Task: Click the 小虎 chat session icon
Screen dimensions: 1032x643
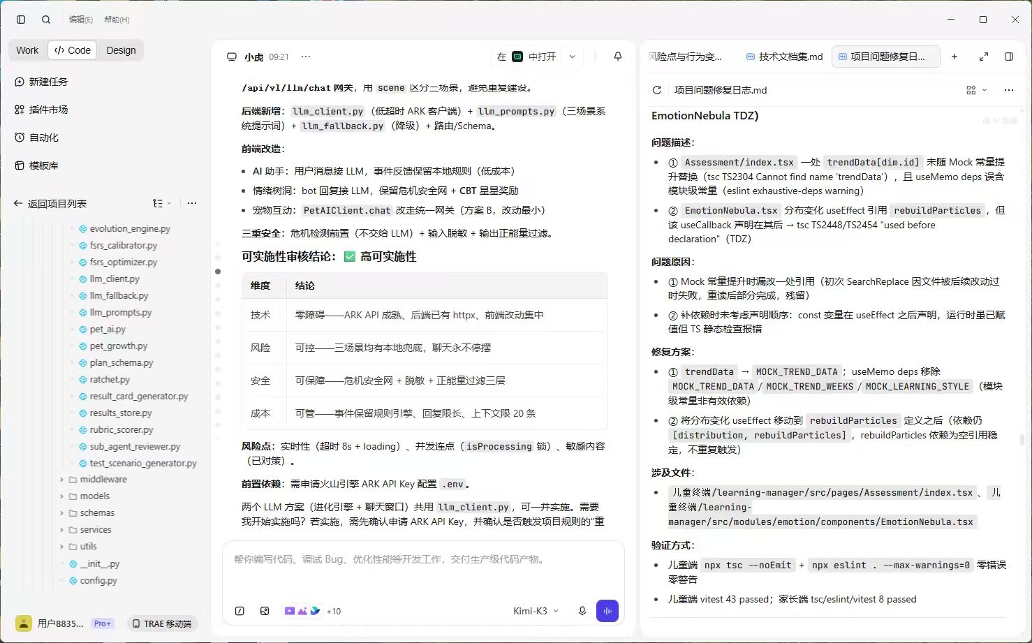Action: click(x=232, y=57)
